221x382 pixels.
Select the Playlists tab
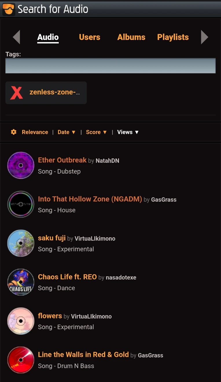[173, 37]
